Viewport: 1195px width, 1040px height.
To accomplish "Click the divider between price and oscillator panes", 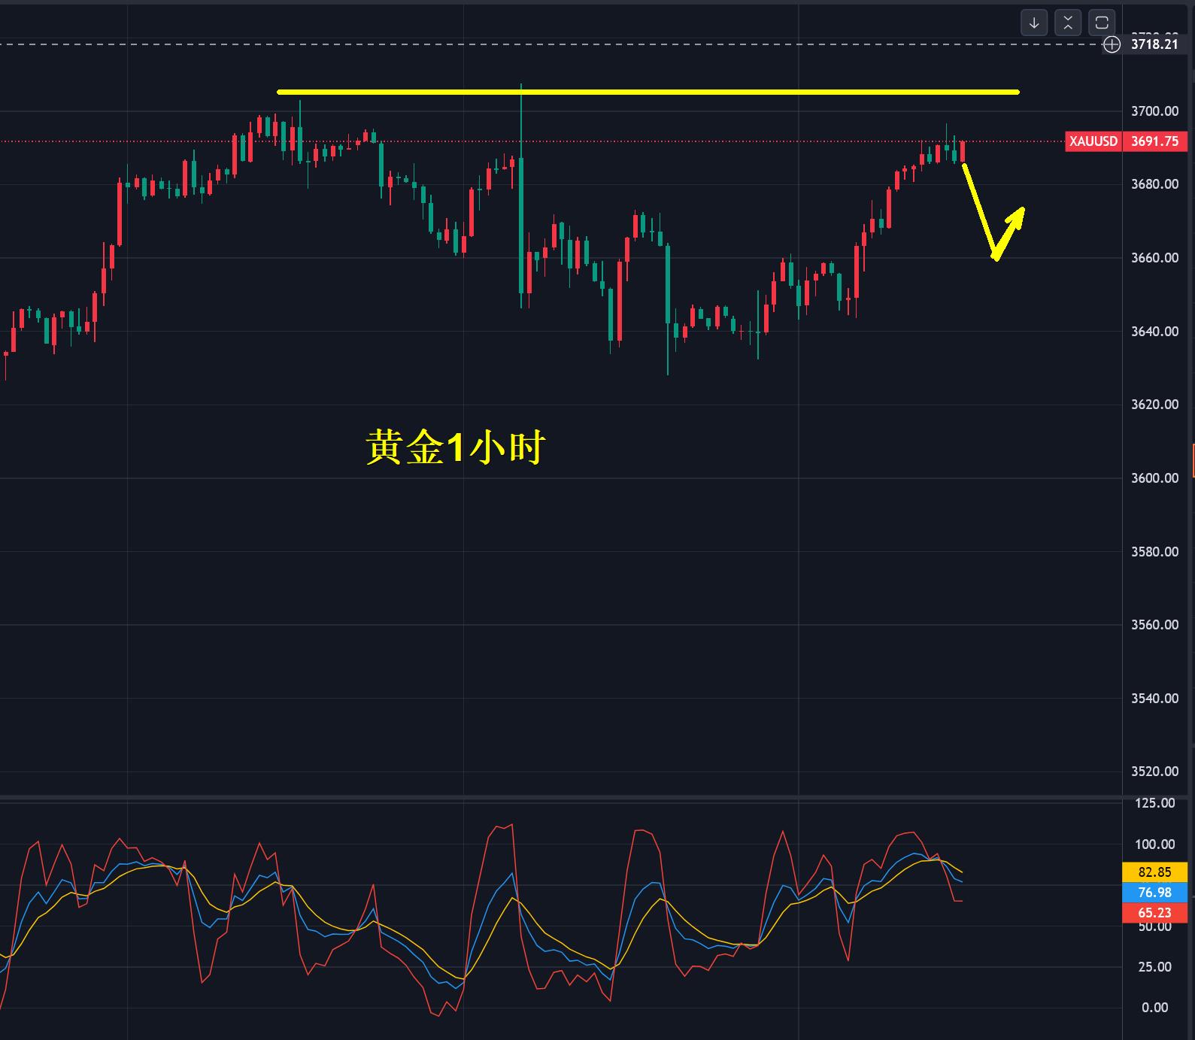I will [x=560, y=796].
